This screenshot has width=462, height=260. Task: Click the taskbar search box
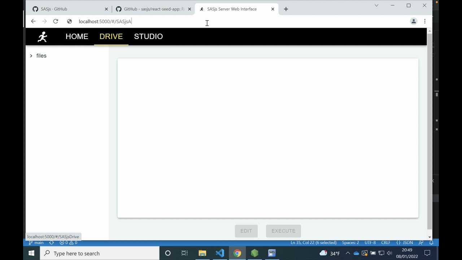click(100, 253)
